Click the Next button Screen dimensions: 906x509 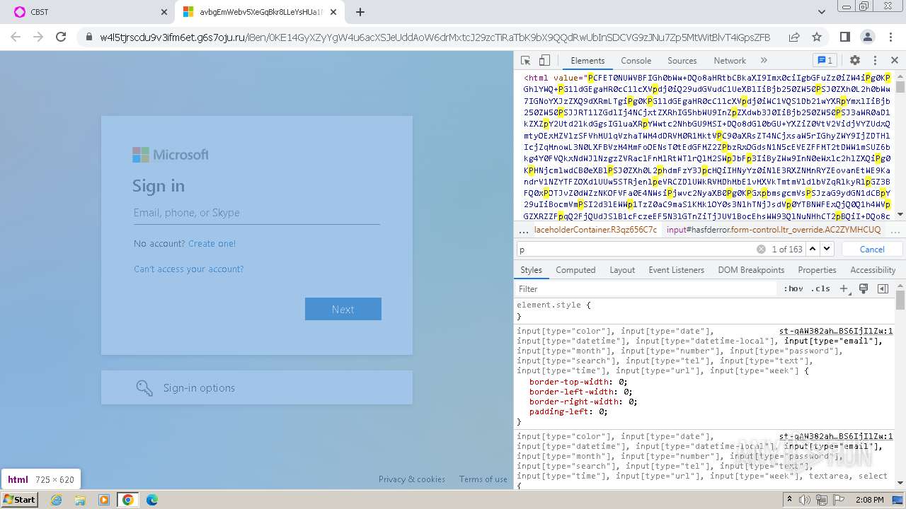[x=343, y=309]
